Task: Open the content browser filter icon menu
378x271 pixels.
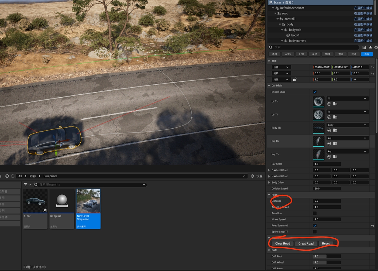Action: [27, 185]
